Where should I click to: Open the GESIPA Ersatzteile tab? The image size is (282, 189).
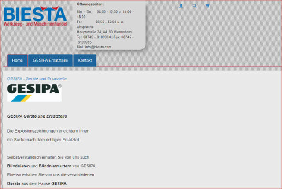tap(50, 60)
